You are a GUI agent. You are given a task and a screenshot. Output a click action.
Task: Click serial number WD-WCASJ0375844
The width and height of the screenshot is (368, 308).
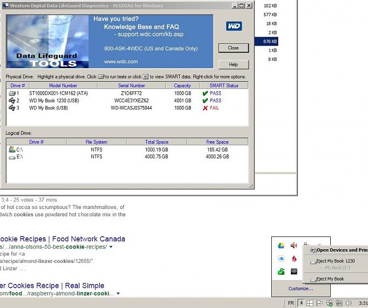pos(131,108)
